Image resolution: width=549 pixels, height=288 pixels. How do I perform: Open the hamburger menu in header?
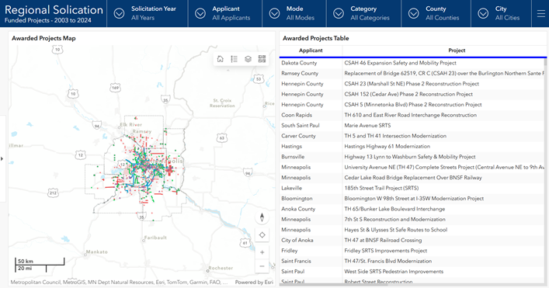coord(540,14)
